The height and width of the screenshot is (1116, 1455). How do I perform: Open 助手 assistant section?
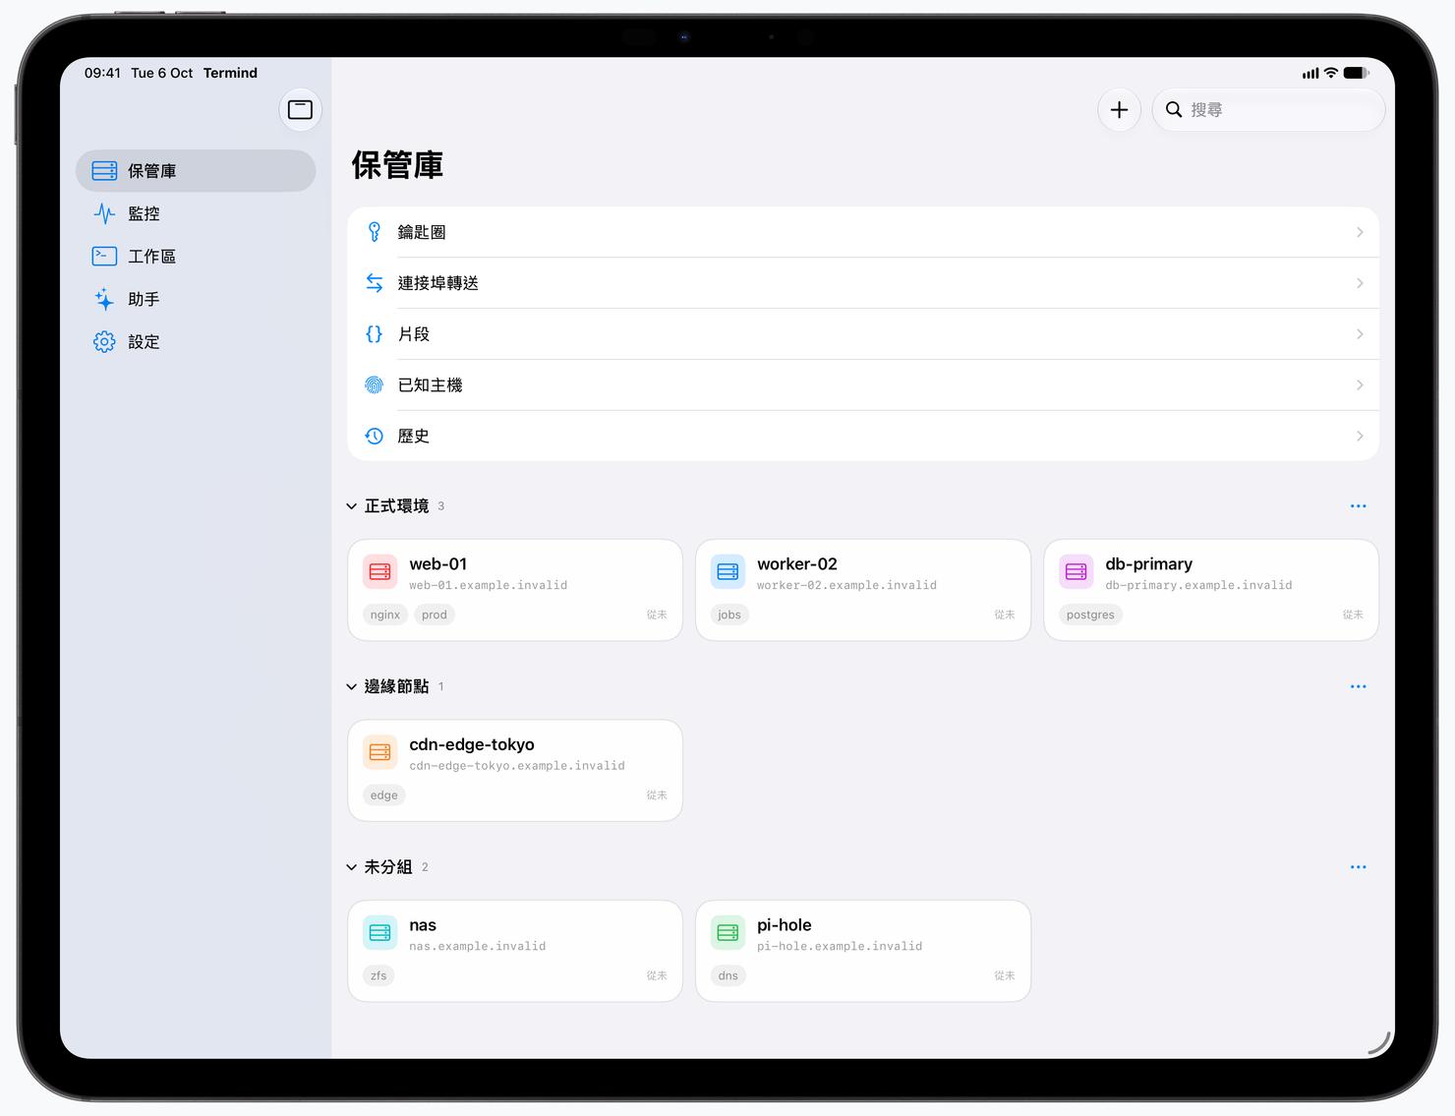click(x=196, y=299)
